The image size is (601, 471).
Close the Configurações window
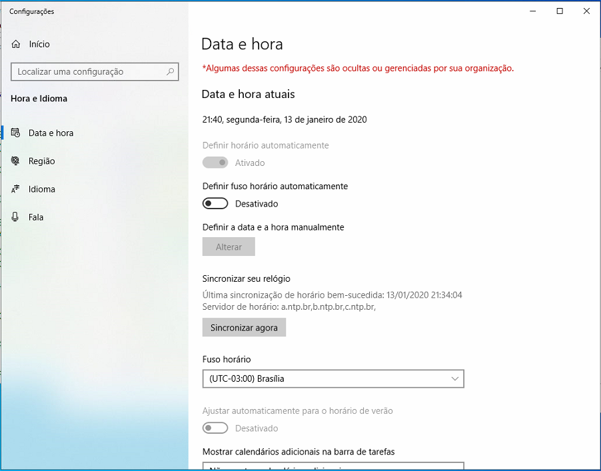tap(586, 11)
